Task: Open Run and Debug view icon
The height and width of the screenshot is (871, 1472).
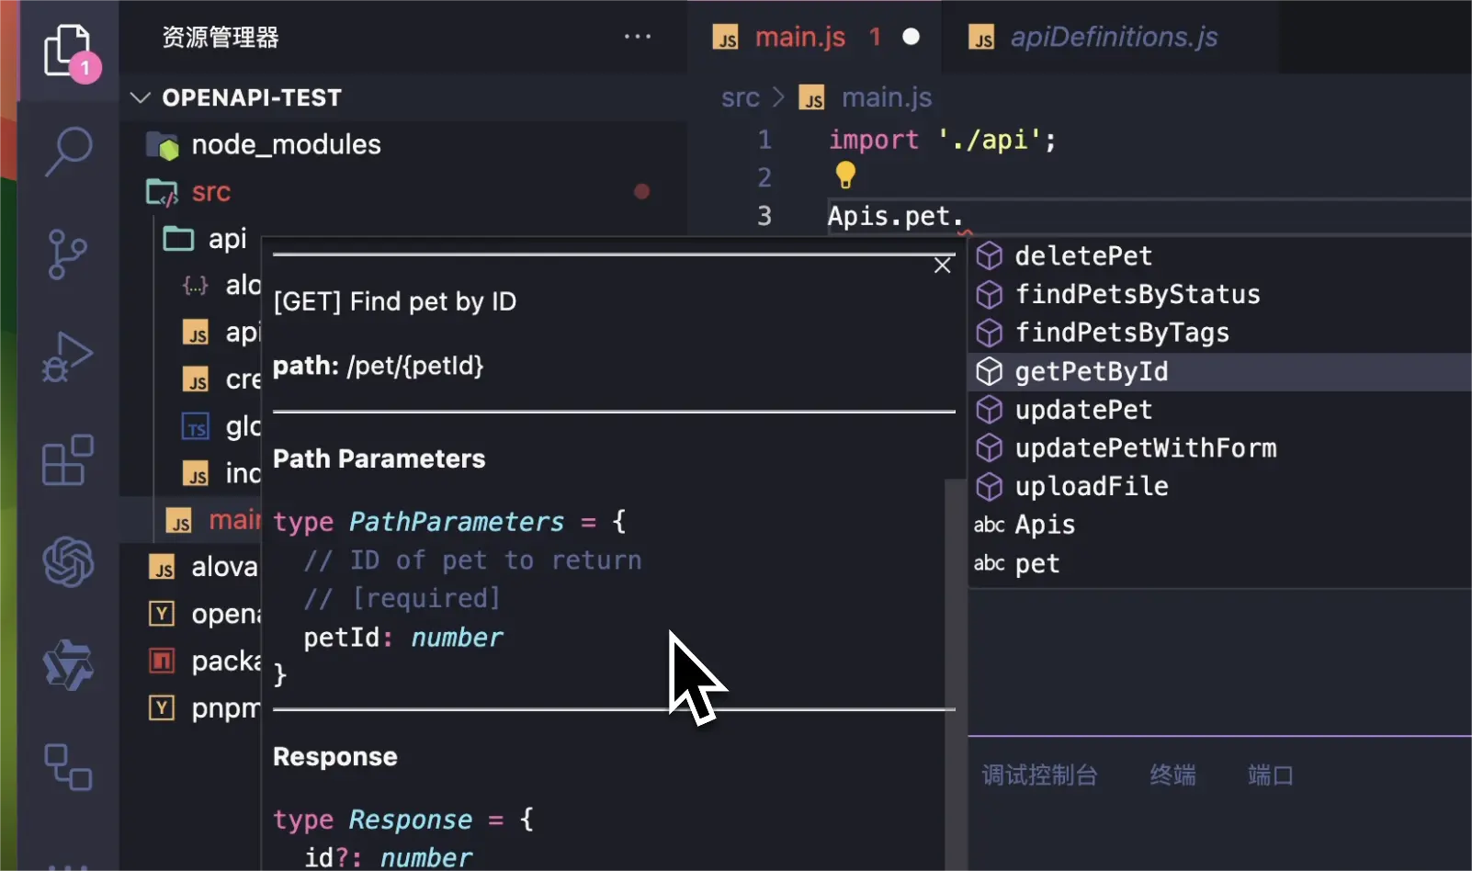Action: point(68,356)
